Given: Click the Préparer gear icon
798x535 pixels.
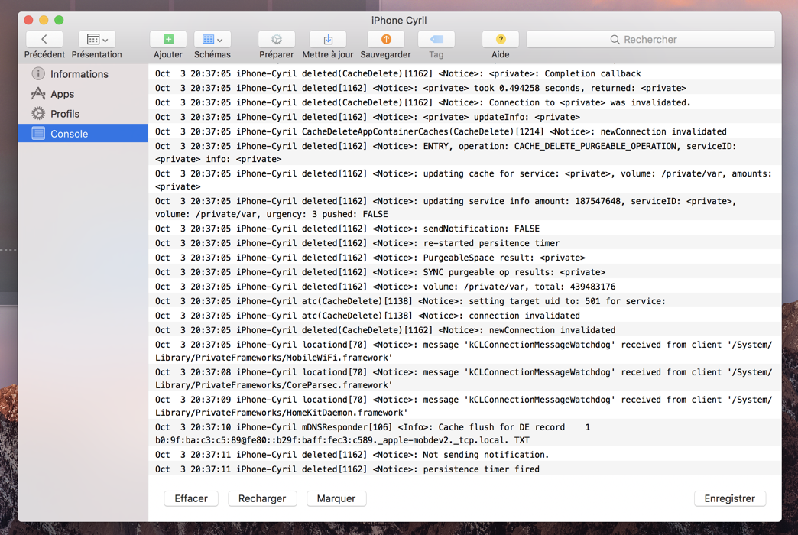Looking at the screenshot, I should coord(276,39).
